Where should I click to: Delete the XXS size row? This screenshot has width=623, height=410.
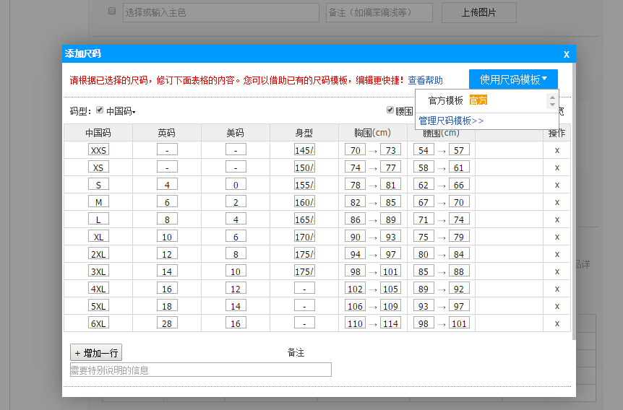coord(557,150)
